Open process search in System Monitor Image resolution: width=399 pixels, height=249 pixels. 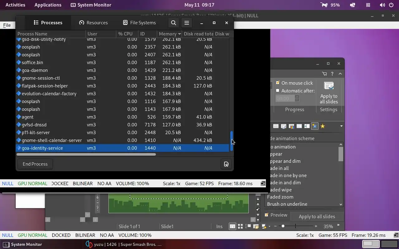[x=174, y=23]
